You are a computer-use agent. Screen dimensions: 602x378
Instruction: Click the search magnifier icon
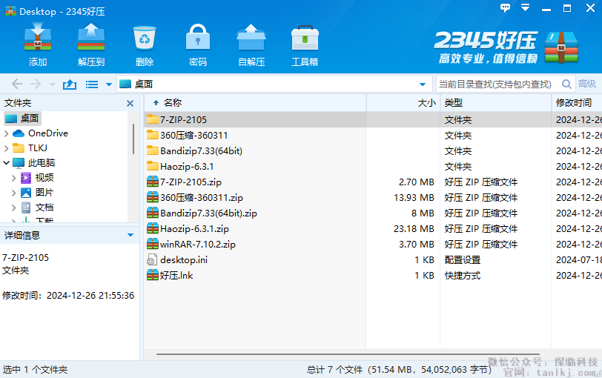(x=566, y=84)
